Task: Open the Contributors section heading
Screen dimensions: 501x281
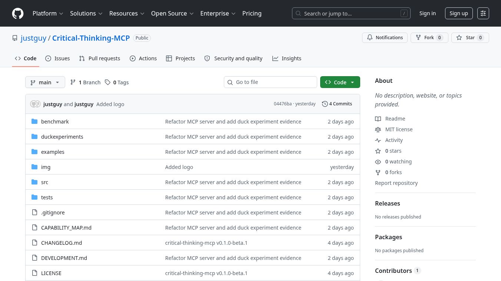Action: (398, 271)
